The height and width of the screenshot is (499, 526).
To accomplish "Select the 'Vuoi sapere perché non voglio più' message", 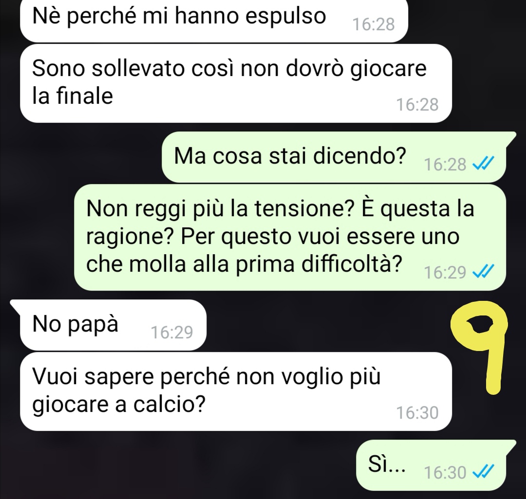I will click(x=236, y=391).
